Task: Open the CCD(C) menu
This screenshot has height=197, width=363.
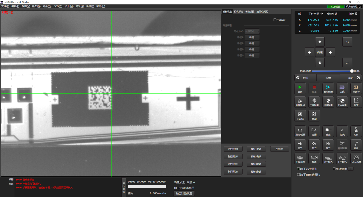Action: (57, 6)
